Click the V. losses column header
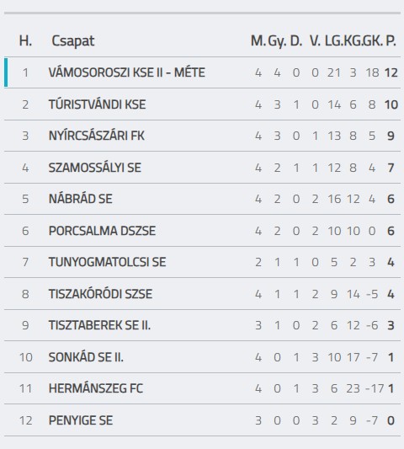Screen dimensions: 404x449 click(x=315, y=40)
